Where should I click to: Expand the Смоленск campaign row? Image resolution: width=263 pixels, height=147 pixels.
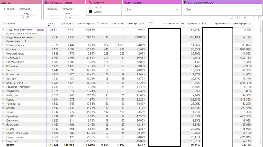click(x=3, y=120)
